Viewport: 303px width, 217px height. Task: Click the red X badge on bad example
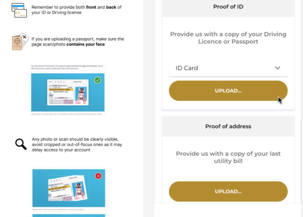click(98, 176)
